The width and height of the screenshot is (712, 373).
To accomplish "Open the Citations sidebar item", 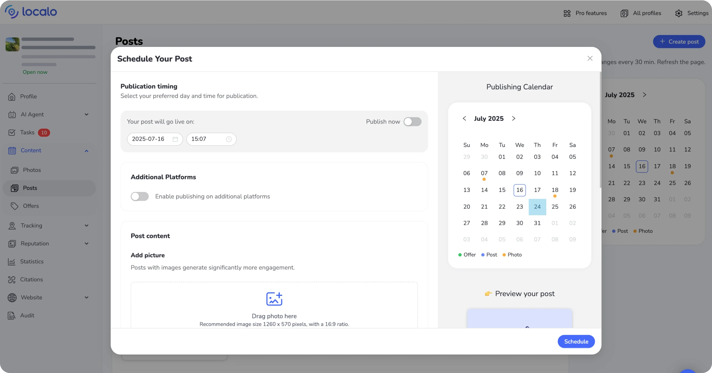I will (x=31, y=280).
